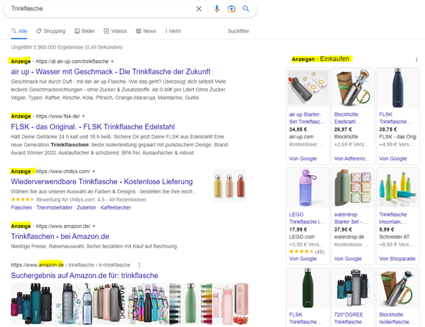Click the waterdrop Starter Set image
This screenshot has width=425, height=327.
[353, 188]
